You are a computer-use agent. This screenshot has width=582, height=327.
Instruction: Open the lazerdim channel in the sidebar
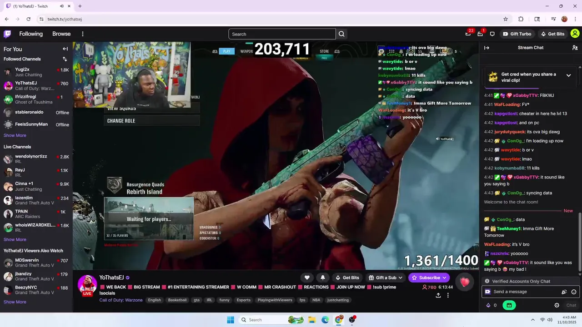click(36, 200)
